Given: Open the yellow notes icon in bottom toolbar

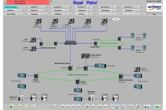Looking at the screenshot, I should coord(26,107).
